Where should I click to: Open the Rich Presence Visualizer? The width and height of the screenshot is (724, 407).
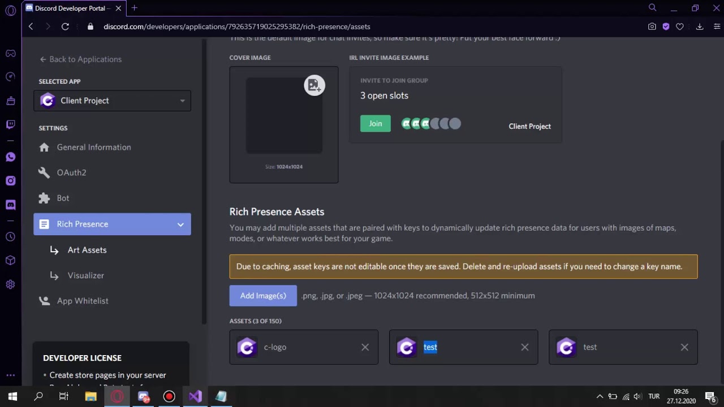pos(86,275)
